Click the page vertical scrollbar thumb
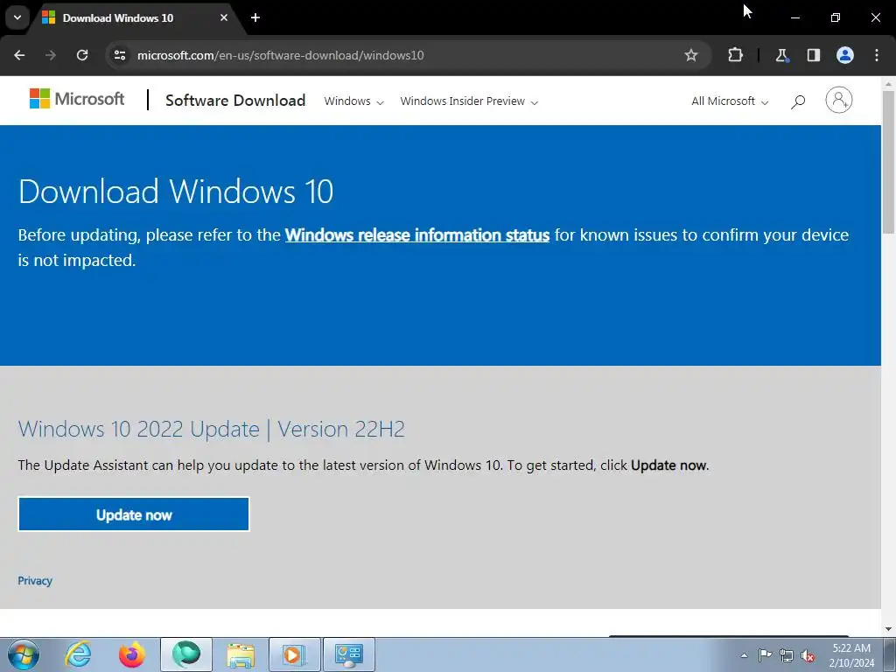The image size is (896, 672). tap(889, 161)
